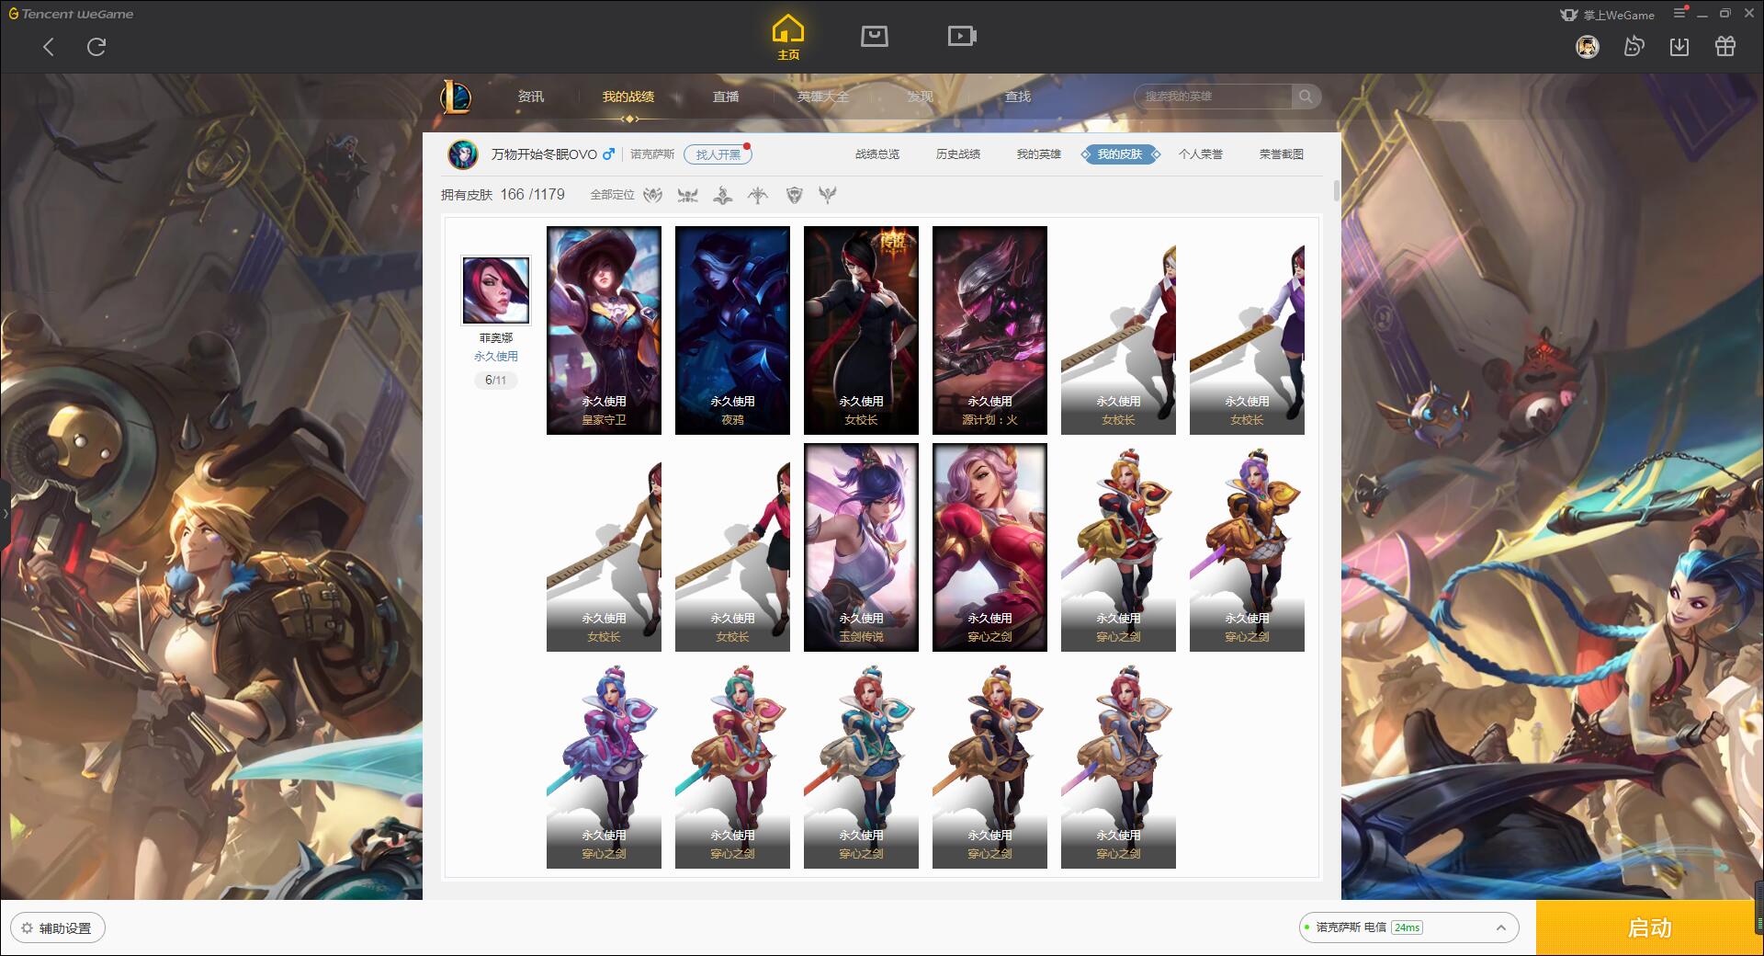
Task: Click 永久使用 link under 菲奥娜
Action: pyautogui.click(x=496, y=357)
